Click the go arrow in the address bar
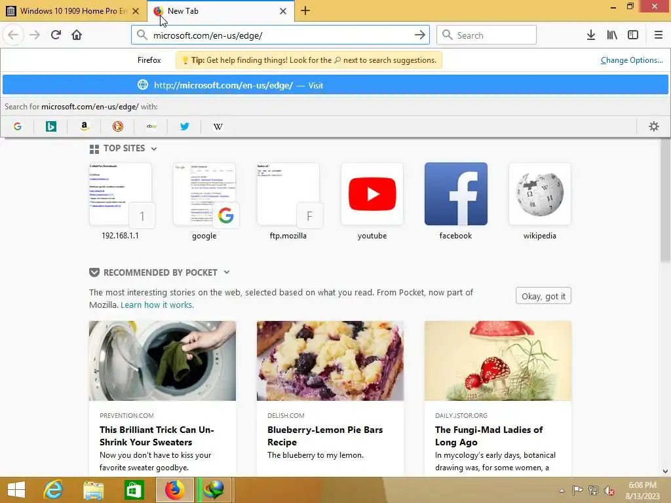The height and width of the screenshot is (503, 671). pyautogui.click(x=420, y=35)
